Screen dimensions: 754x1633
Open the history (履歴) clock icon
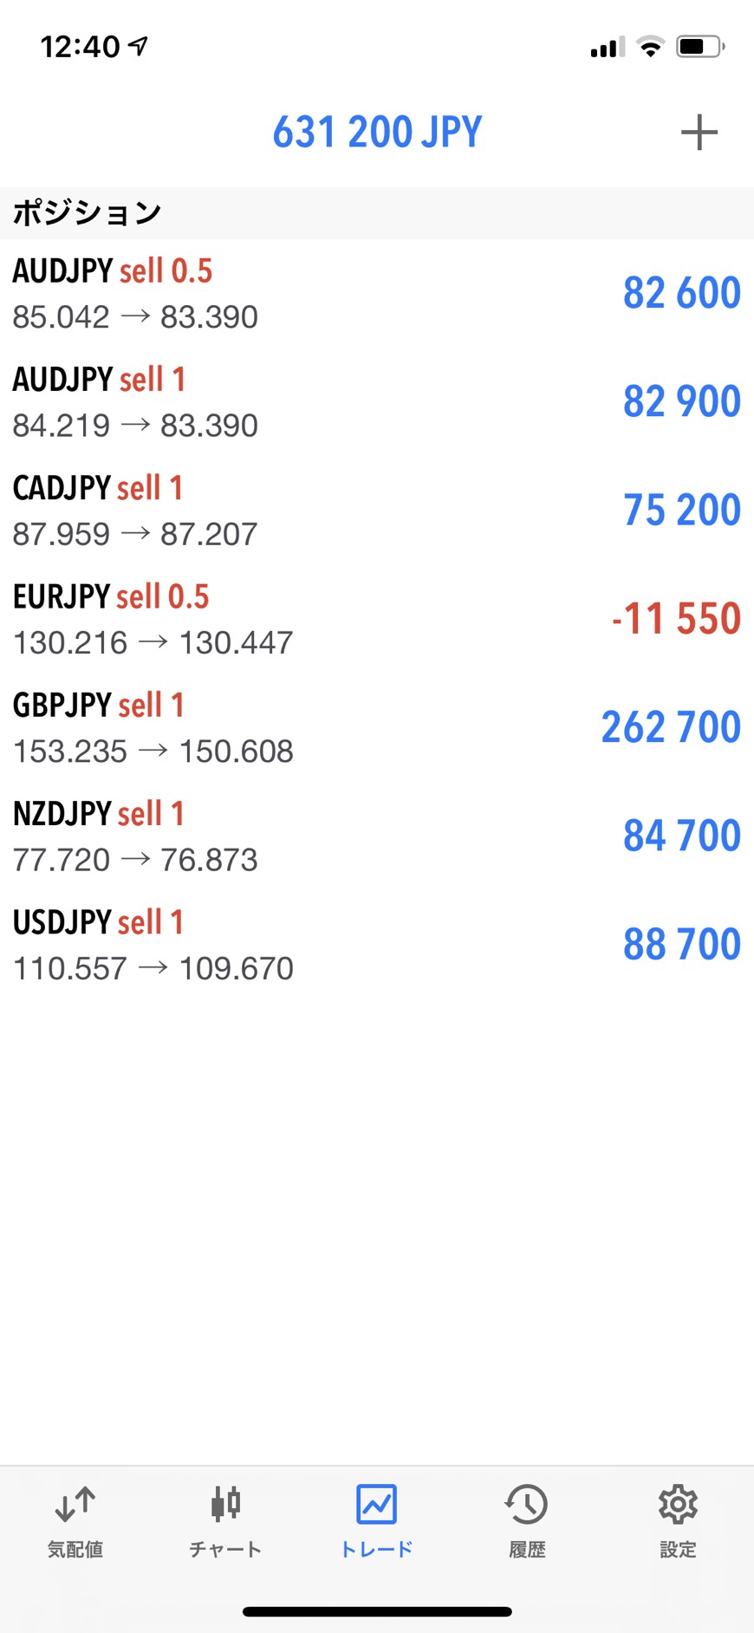point(527,1505)
